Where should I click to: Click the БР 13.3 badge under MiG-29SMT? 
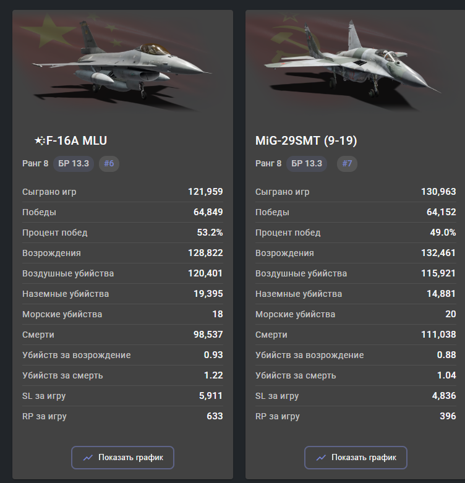click(x=307, y=163)
